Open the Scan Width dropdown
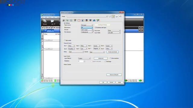This screenshot has width=193, height=108. click(x=114, y=33)
